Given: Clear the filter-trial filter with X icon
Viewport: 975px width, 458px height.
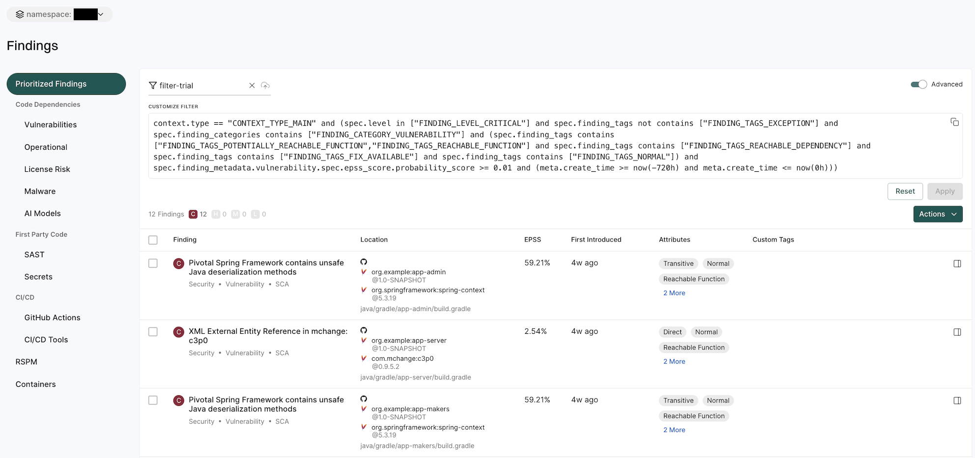Looking at the screenshot, I should (252, 85).
